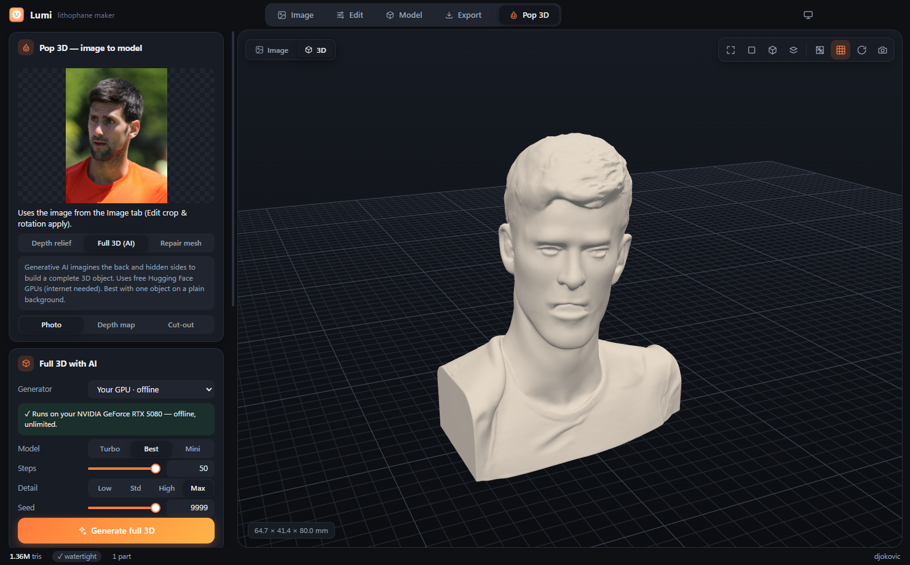This screenshot has height=565, width=910.
Task: Choose the Best model
Action: click(x=151, y=449)
